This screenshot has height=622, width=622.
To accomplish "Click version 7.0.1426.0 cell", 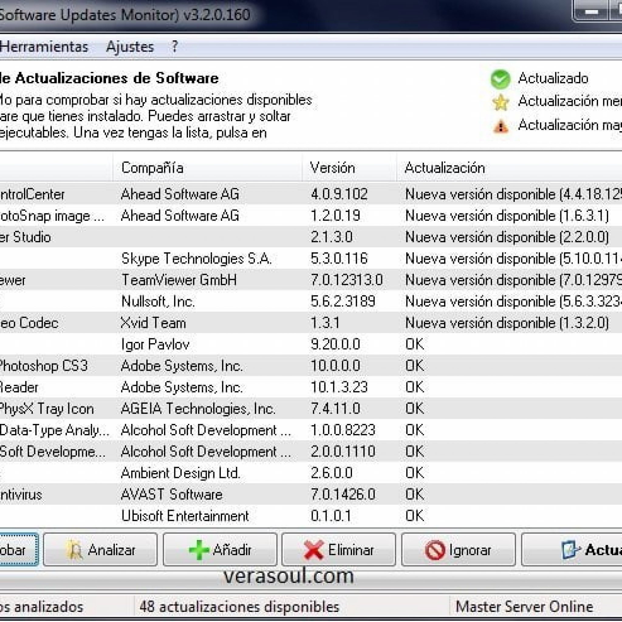I will click(343, 494).
